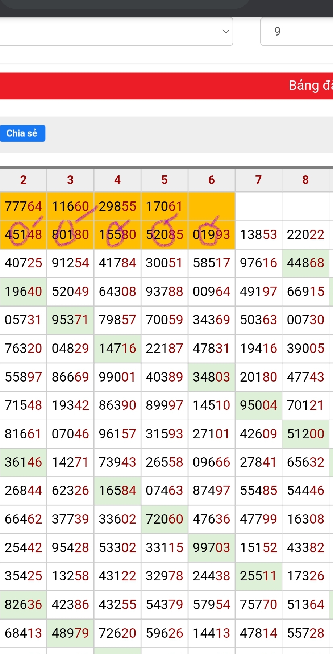Click the cell containing 13853

point(258,235)
